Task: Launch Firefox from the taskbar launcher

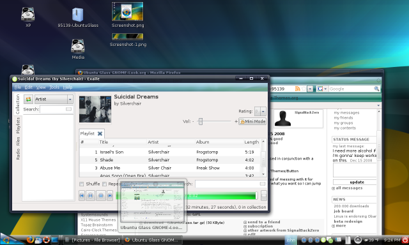Action: 30,239
